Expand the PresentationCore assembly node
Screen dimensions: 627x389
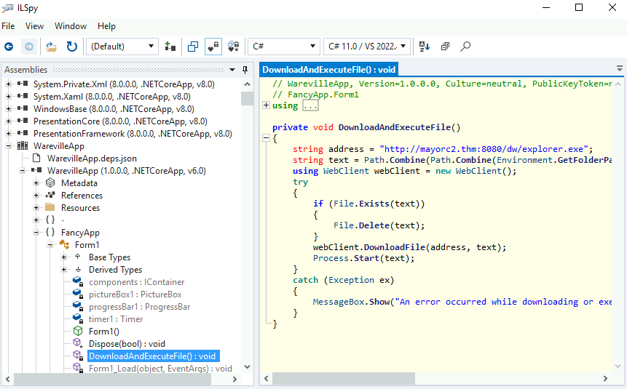click(x=8, y=121)
